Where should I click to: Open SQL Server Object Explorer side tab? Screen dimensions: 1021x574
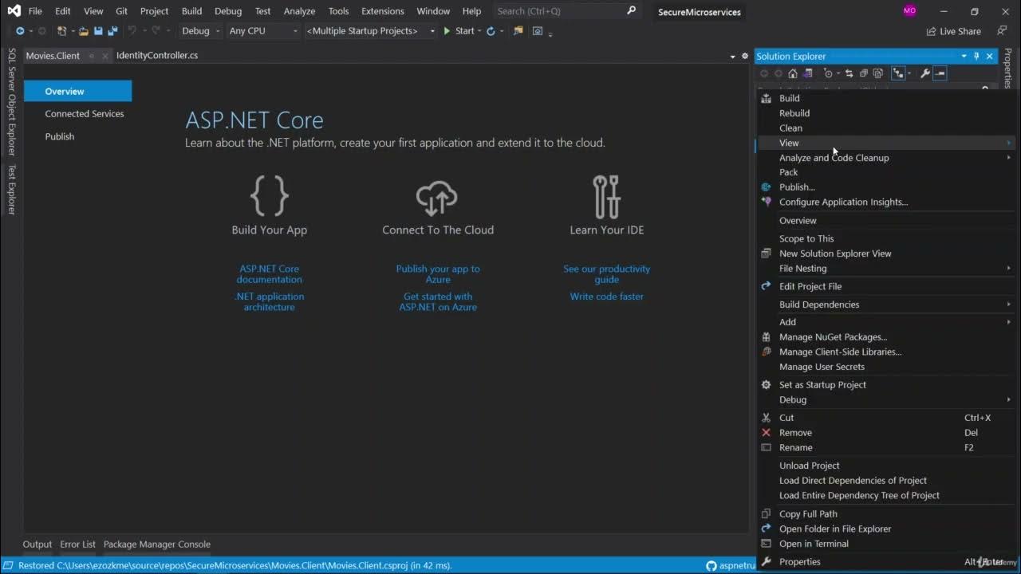[x=11, y=102]
